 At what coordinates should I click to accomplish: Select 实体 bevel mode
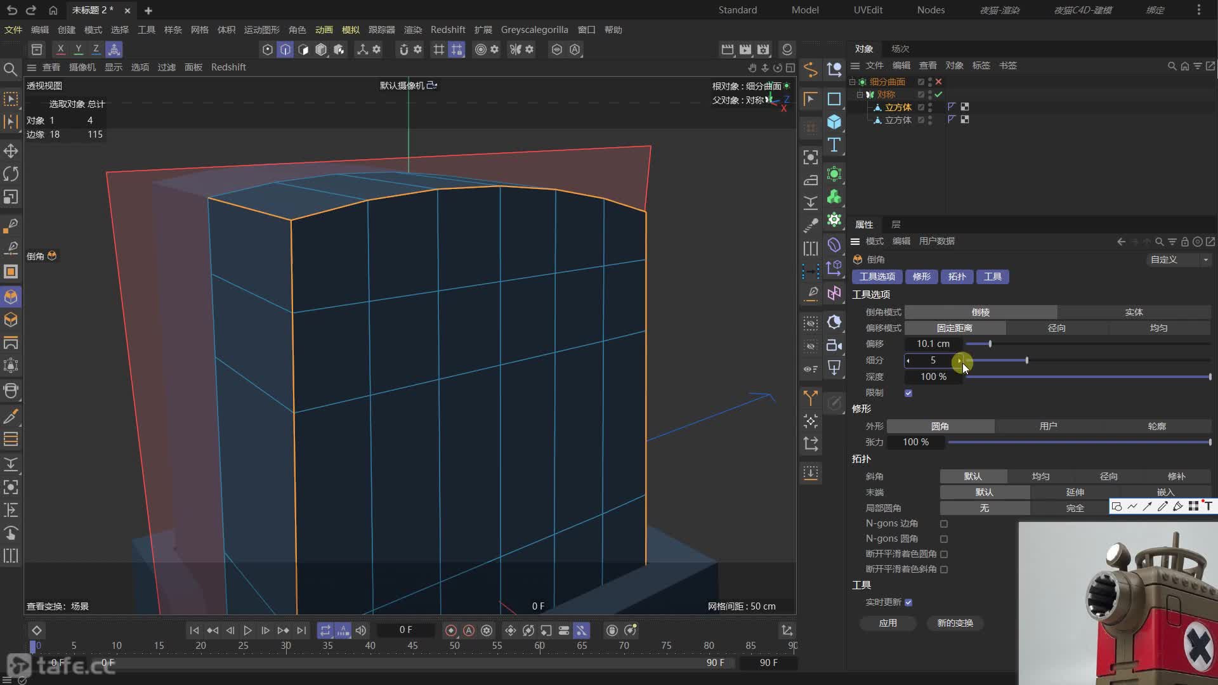1134,312
